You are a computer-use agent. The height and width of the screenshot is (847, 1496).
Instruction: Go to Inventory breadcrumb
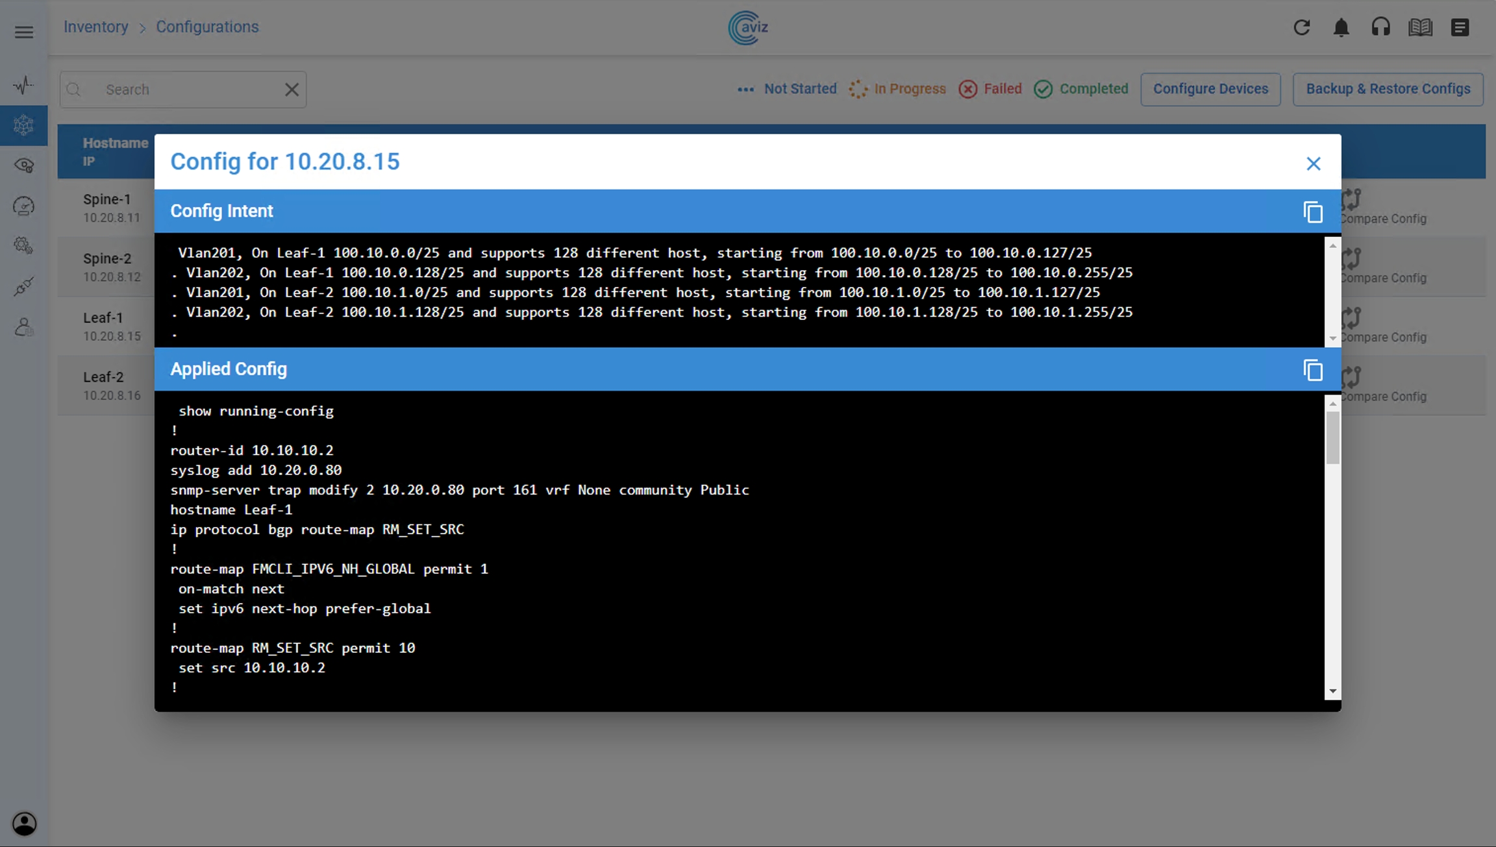(95, 27)
